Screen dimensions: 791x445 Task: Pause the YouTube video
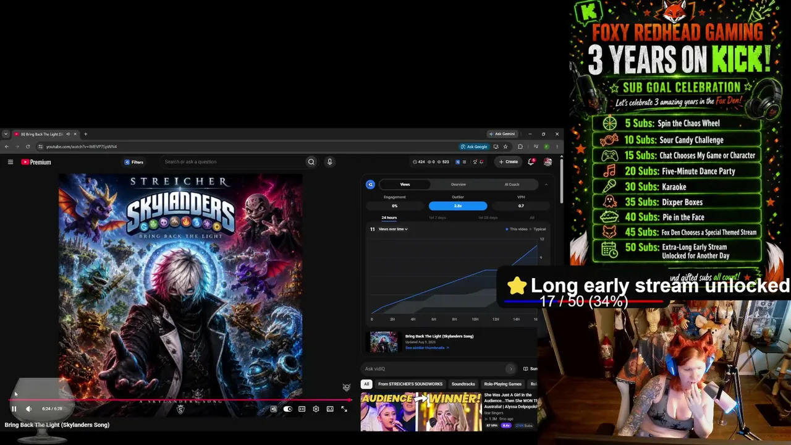14,409
